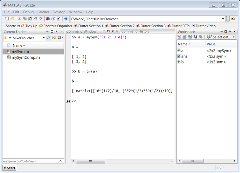Open the Profiler toolbar icon

tap(59, 19)
